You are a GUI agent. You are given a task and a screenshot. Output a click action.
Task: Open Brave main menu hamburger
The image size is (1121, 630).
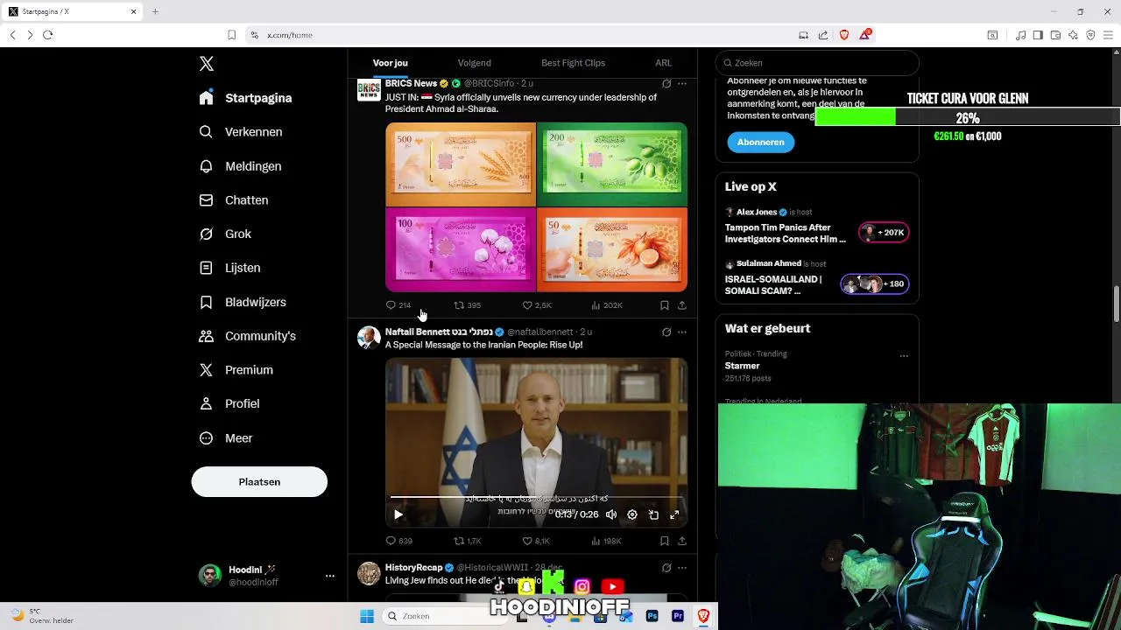pyautogui.click(x=1108, y=35)
